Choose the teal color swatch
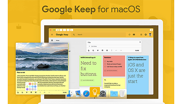 pyautogui.click(x=30, y=87)
